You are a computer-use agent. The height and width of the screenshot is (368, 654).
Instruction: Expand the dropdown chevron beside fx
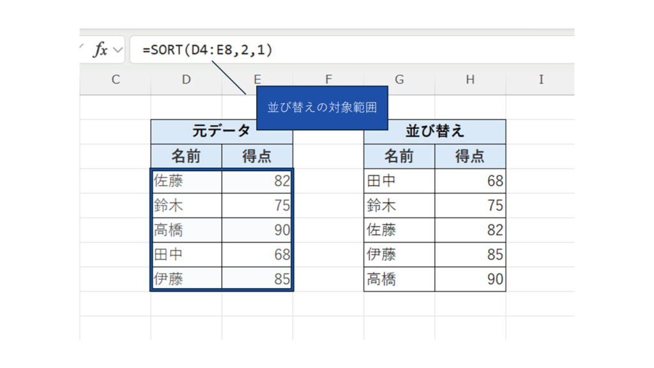(x=117, y=50)
